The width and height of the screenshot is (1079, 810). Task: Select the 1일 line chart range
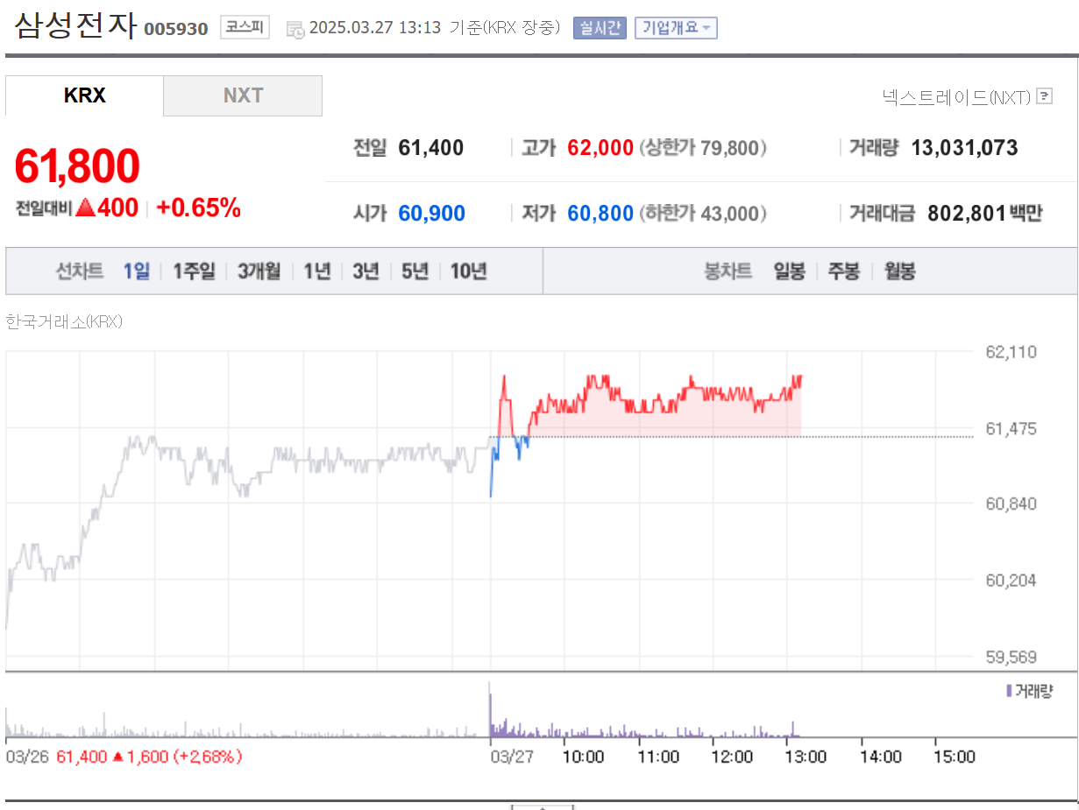136,271
